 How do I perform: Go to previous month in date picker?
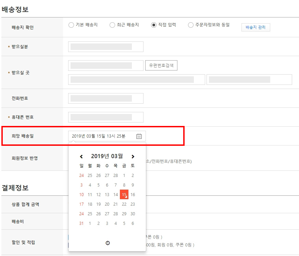(81, 156)
